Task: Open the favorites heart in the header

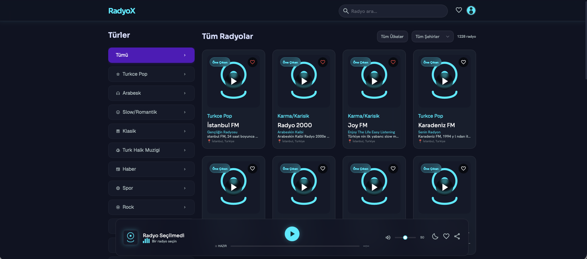Action: (459, 10)
